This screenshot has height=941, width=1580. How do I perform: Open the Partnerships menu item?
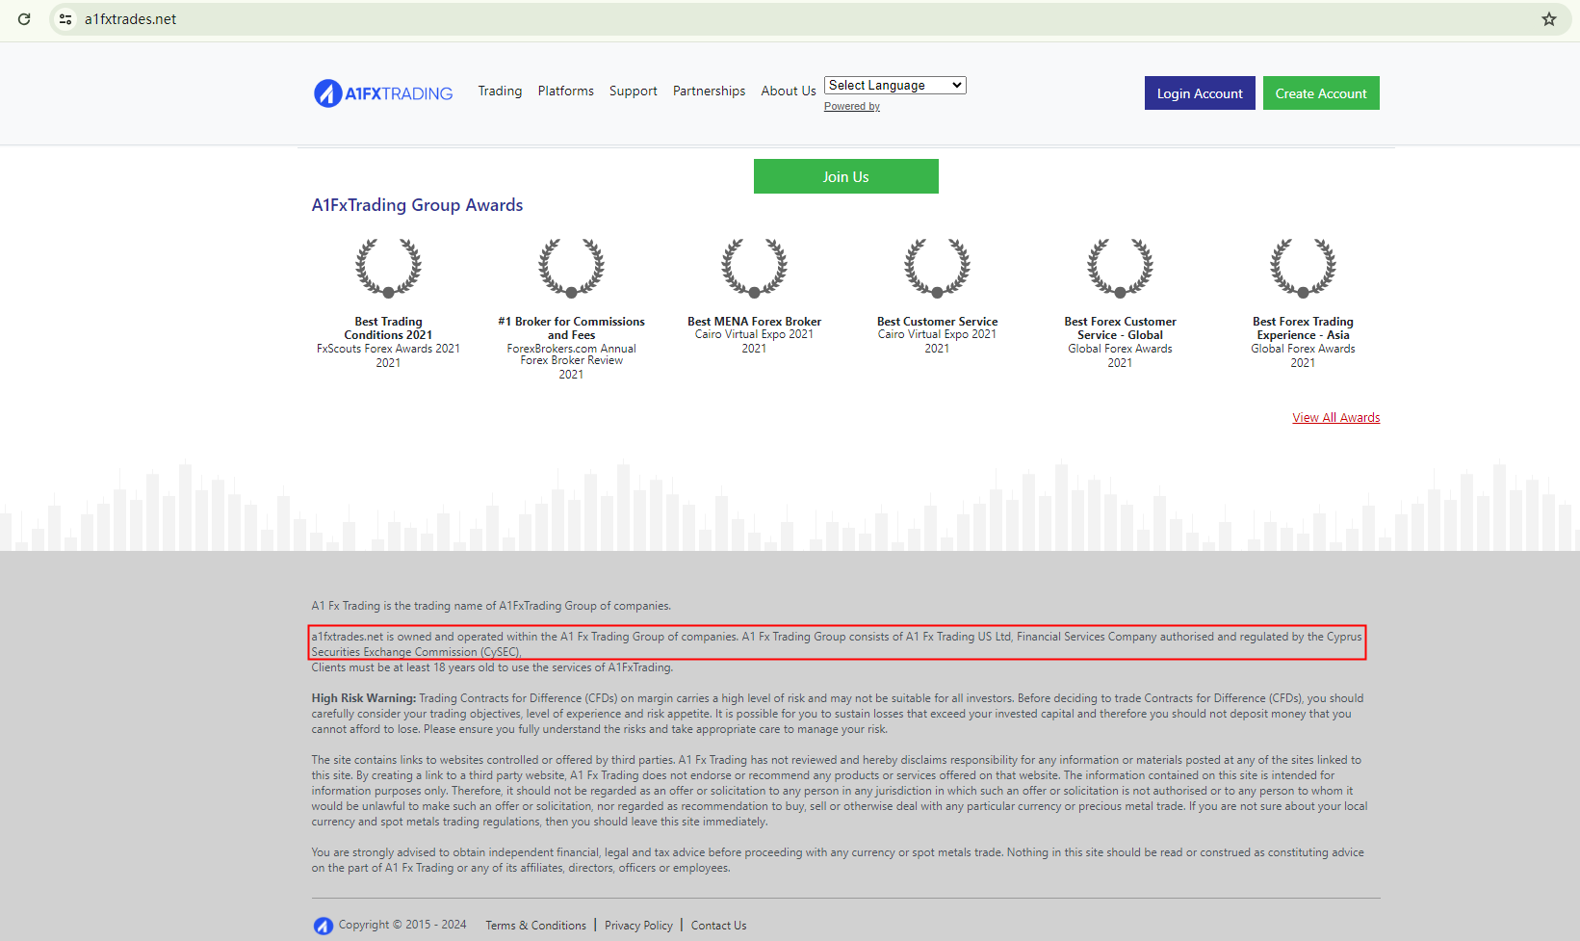pyautogui.click(x=709, y=91)
